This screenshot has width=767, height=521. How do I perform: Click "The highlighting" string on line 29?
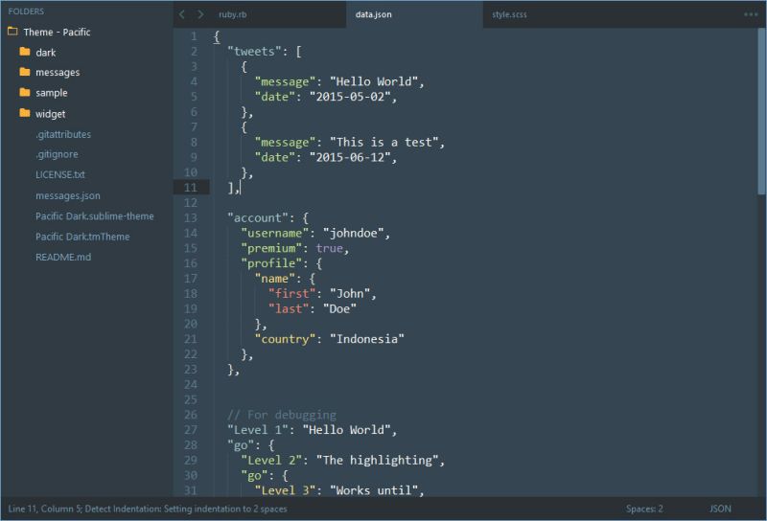tap(377, 461)
